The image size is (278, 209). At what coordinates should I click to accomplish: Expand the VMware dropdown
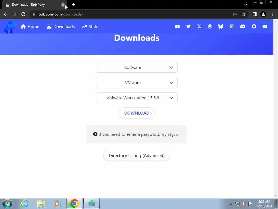point(137,83)
